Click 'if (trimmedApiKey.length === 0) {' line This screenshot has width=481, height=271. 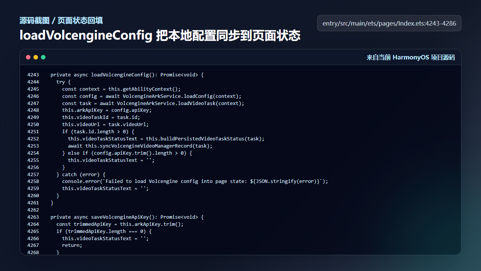point(104,231)
